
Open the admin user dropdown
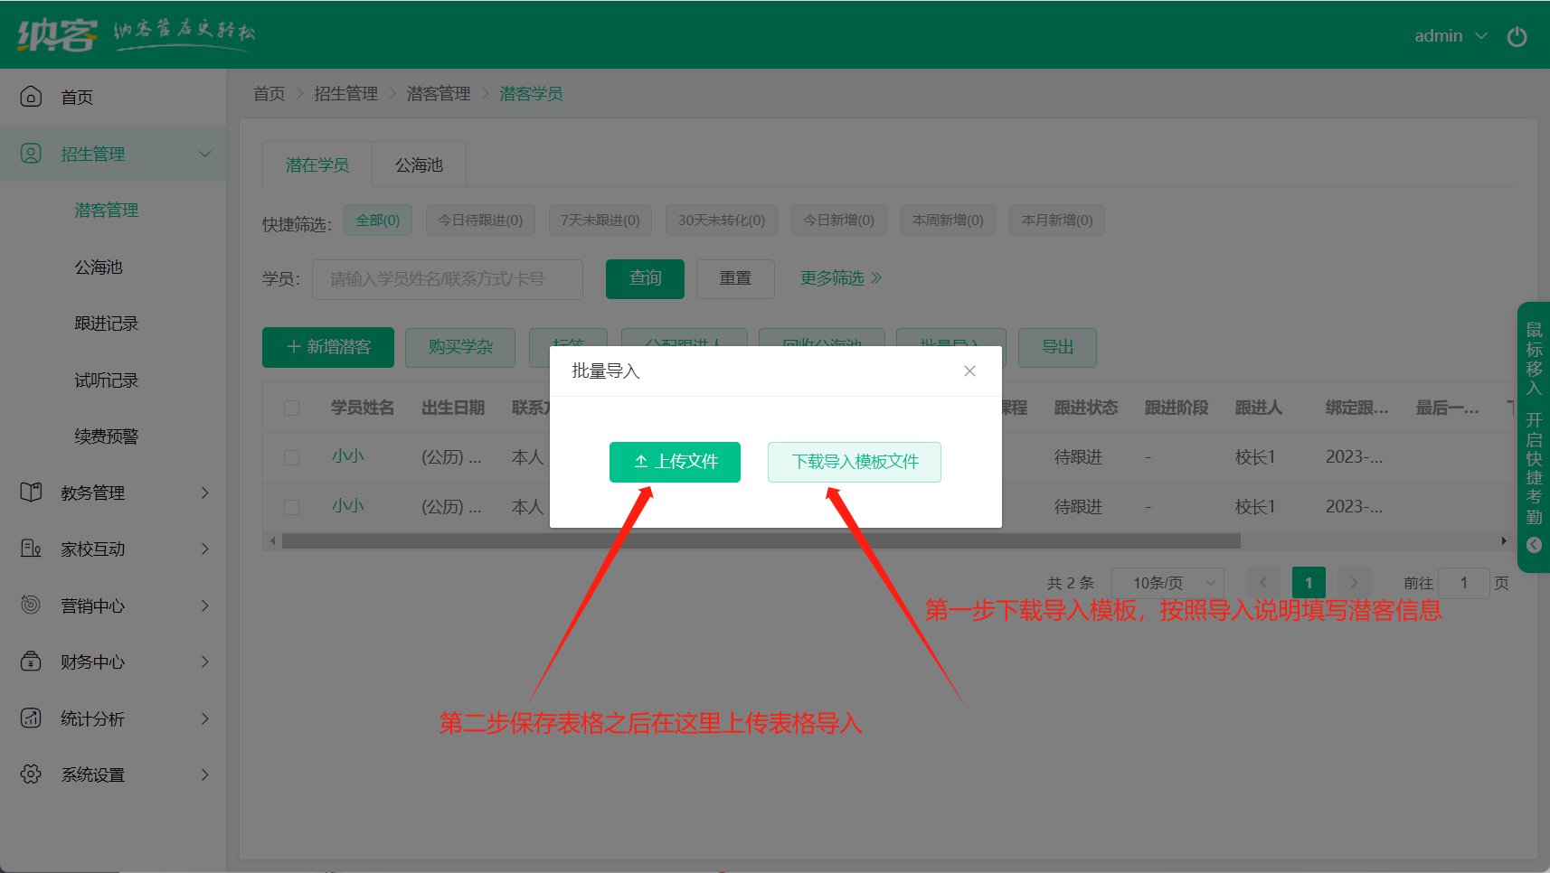(x=1450, y=36)
